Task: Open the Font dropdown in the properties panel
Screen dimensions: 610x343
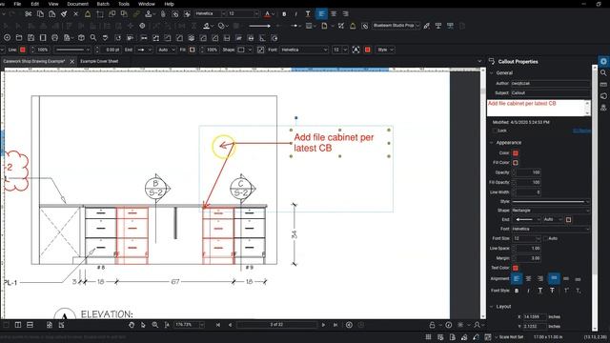Action: (x=551, y=229)
